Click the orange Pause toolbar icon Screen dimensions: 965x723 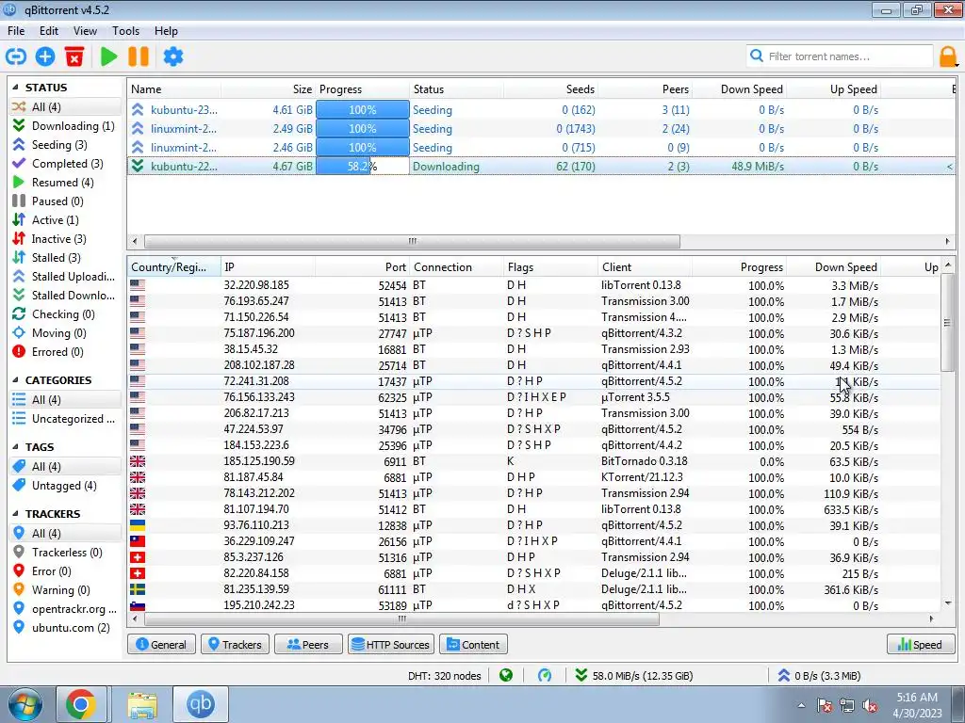[139, 56]
